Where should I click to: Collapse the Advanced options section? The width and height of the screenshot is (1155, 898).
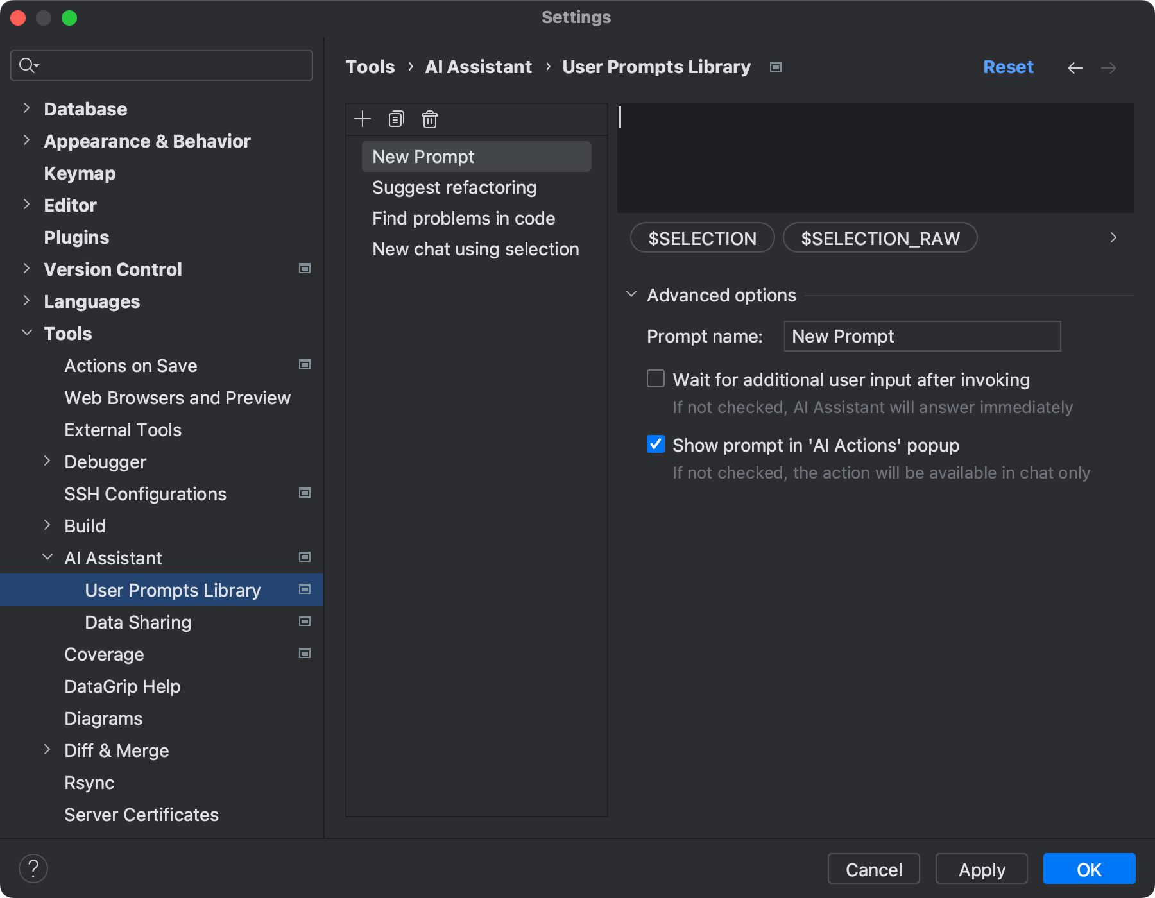(x=631, y=294)
